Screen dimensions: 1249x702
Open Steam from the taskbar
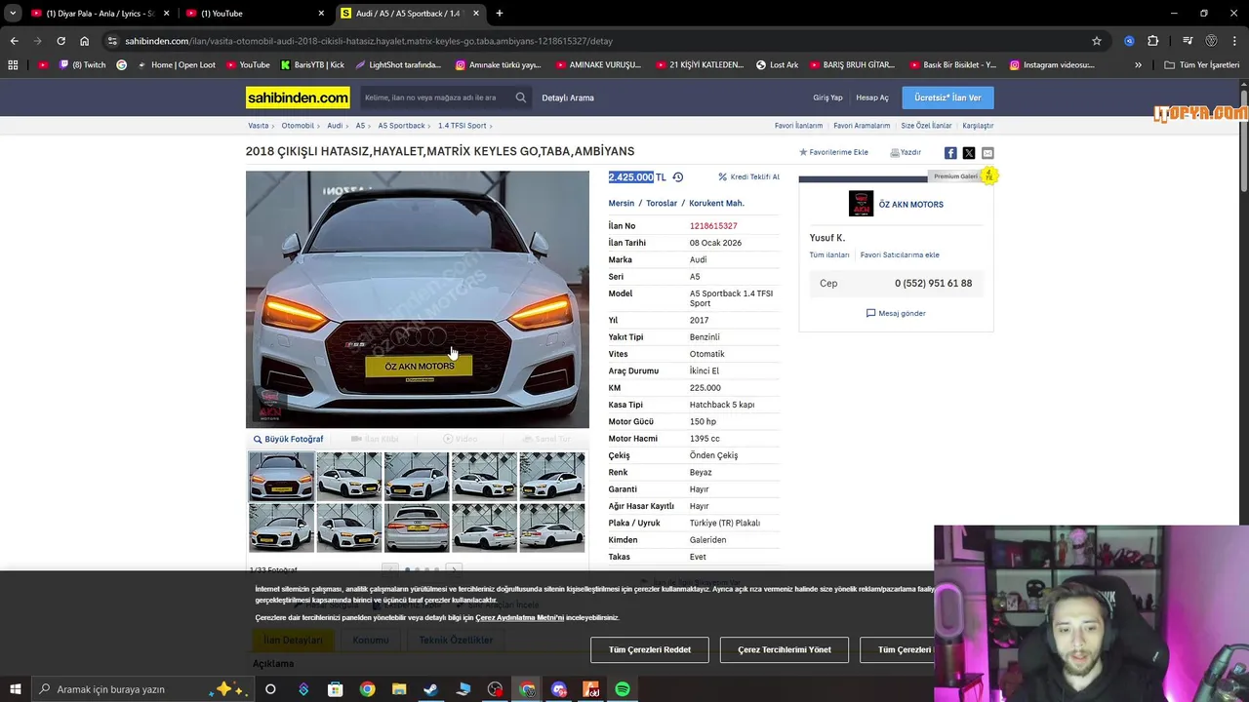(430, 689)
